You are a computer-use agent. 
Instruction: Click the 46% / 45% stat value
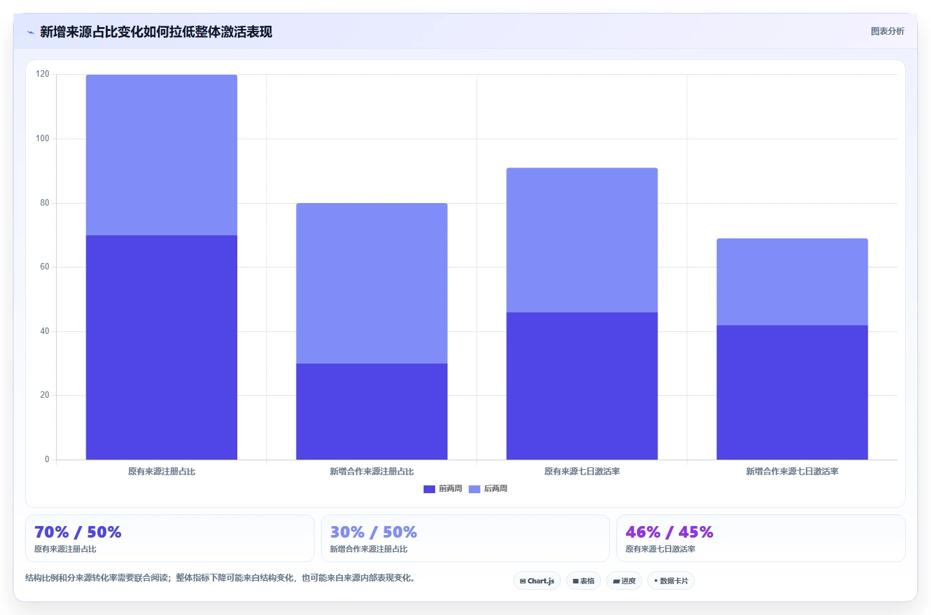pyautogui.click(x=669, y=532)
